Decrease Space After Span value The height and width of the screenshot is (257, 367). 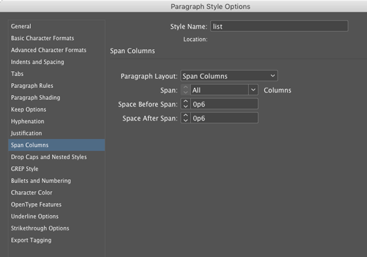186,121
